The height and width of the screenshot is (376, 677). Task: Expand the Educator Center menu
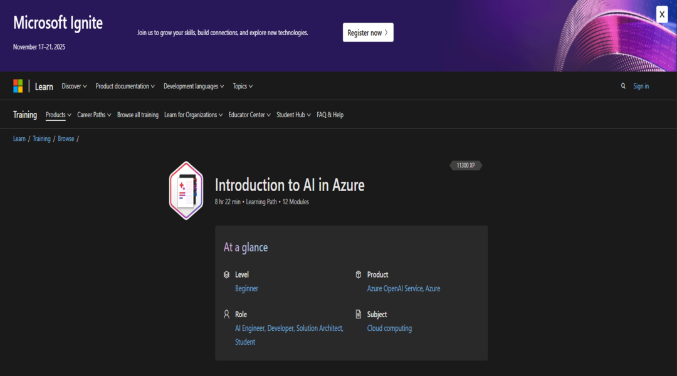point(249,115)
